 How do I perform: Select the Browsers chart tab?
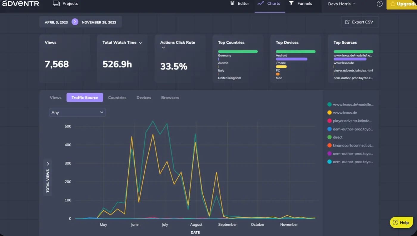(x=170, y=97)
